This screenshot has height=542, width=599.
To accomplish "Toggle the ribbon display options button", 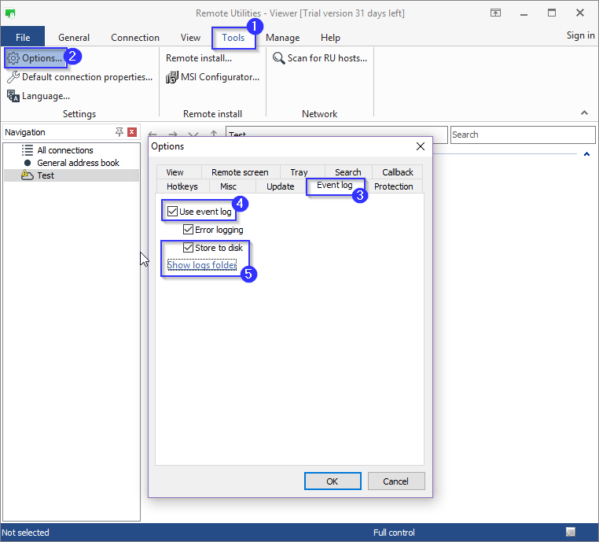I will [495, 13].
